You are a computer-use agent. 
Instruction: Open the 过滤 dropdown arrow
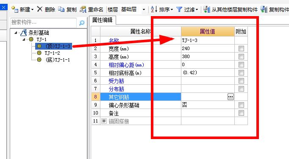coord(197,10)
